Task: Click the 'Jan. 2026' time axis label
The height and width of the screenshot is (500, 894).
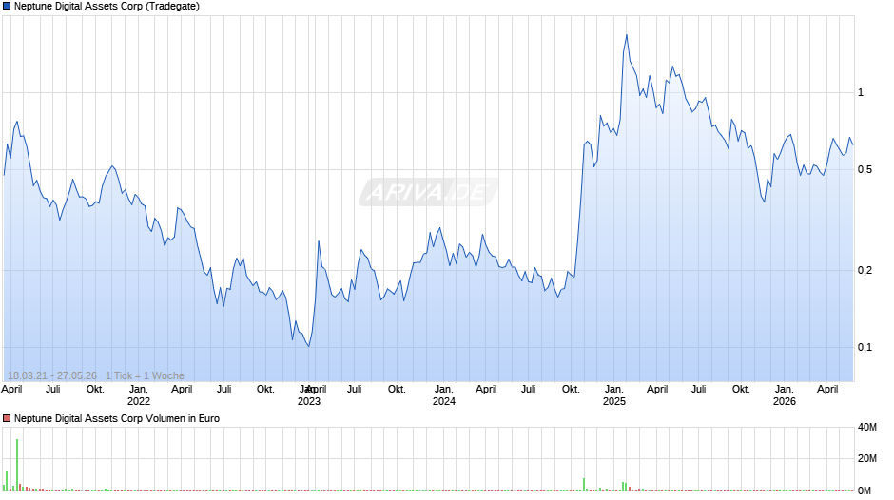Action: pyautogui.click(x=785, y=395)
